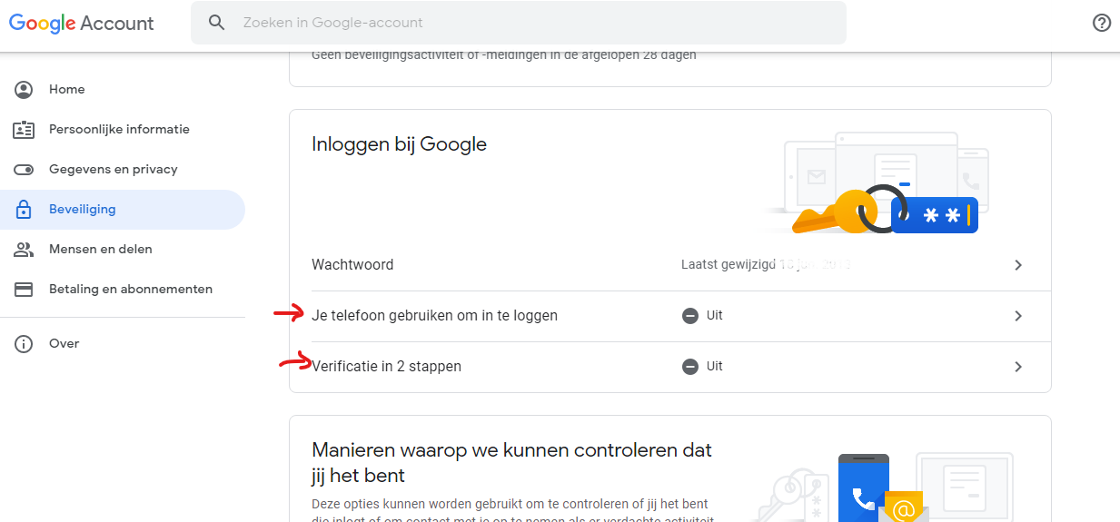Click the Uit status for Verificatie in 2 stappen
Screen dimensions: 1120x522
(703, 367)
